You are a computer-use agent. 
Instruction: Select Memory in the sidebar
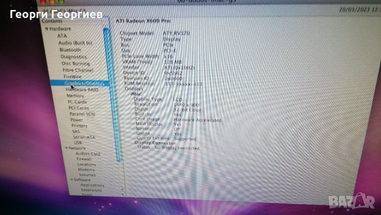coord(75,96)
